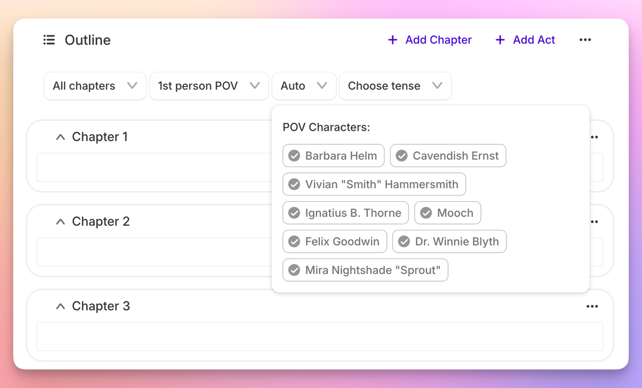The width and height of the screenshot is (642, 388).
Task: Click Chapter 3's overflow (...) icon
Action: pyautogui.click(x=592, y=306)
